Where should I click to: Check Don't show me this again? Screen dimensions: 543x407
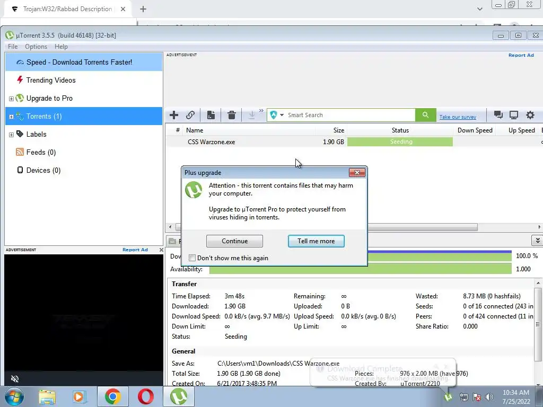coord(192,258)
